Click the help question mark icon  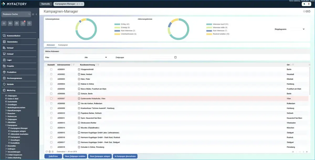click(309, 12)
